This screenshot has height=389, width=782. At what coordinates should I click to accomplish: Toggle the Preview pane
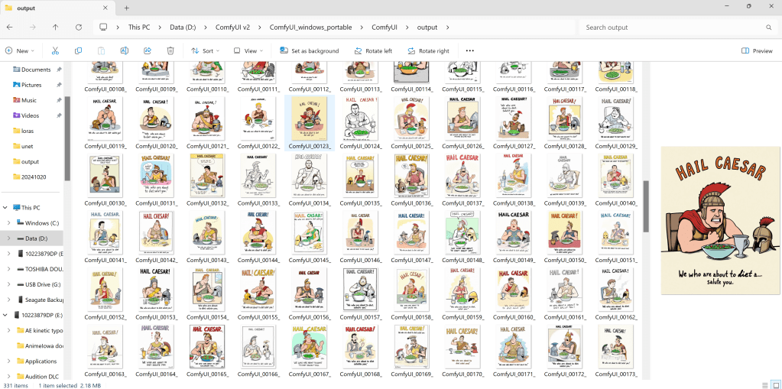point(756,50)
